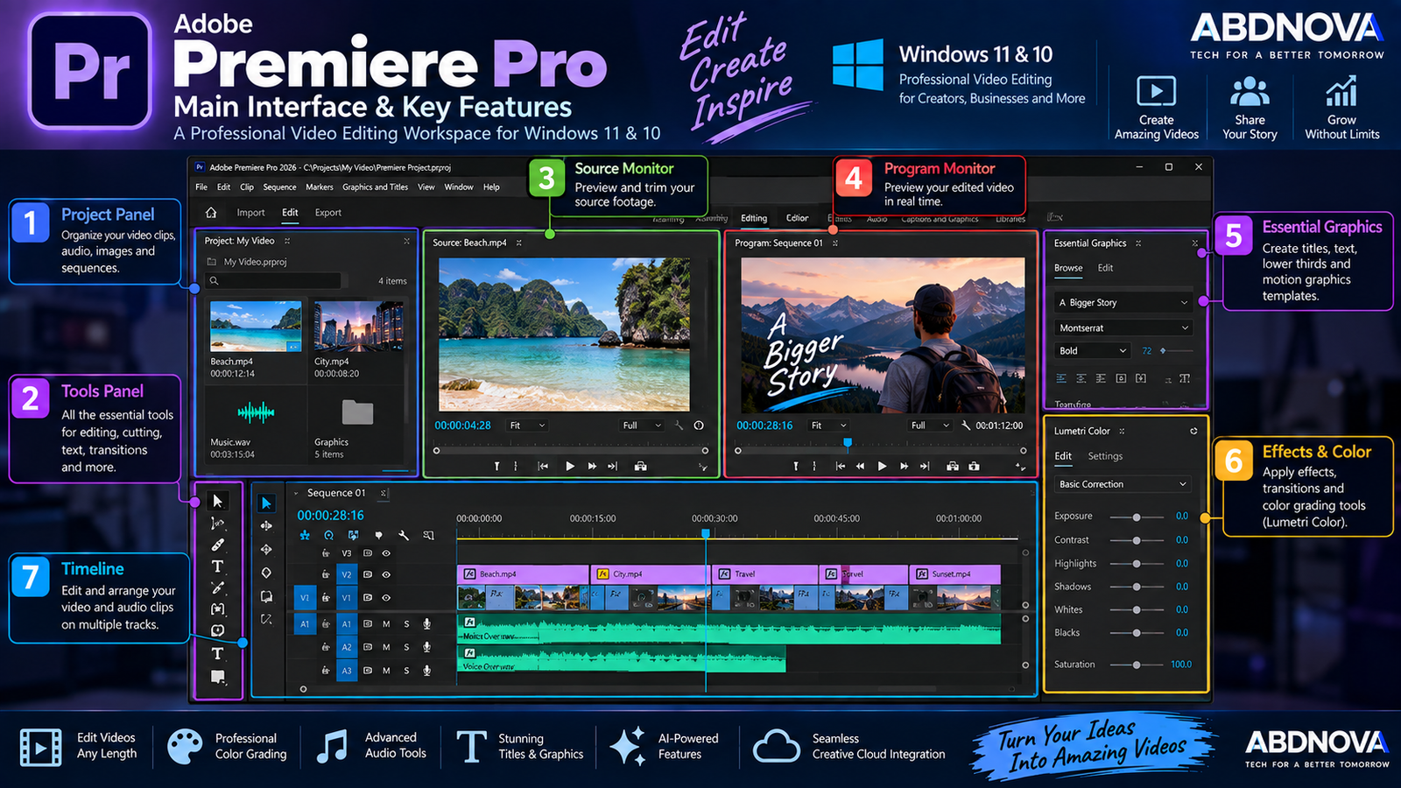Open Program Monitor Fit zoom dropdown
This screenshot has height=788, width=1401.
pos(829,426)
